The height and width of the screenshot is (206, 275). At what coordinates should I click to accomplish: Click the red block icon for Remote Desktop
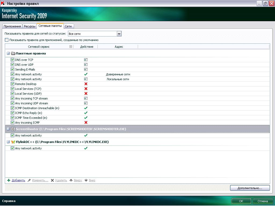coord(86,84)
